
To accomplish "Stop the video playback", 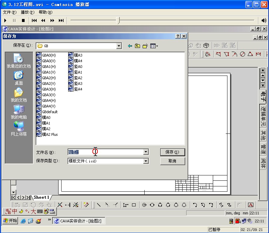I will click(x=23, y=21).
